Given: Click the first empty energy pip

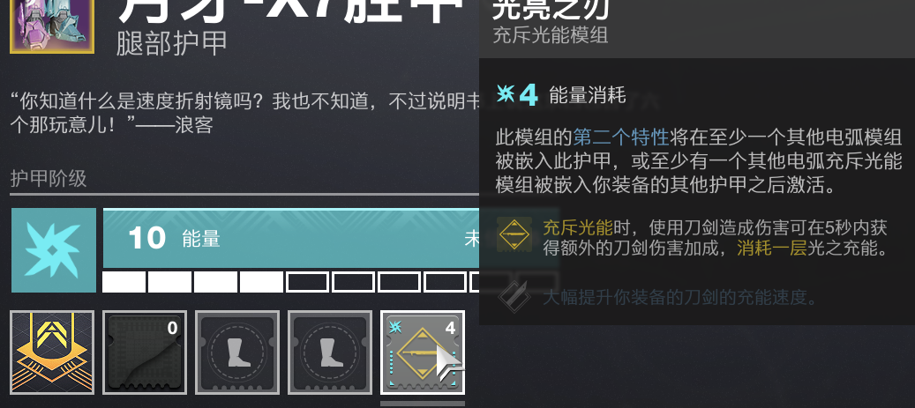Looking at the screenshot, I should (308, 281).
